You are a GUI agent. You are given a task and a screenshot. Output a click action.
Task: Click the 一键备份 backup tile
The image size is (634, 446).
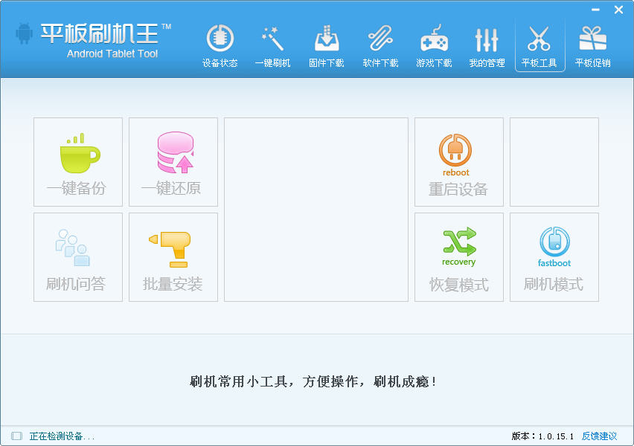point(78,162)
